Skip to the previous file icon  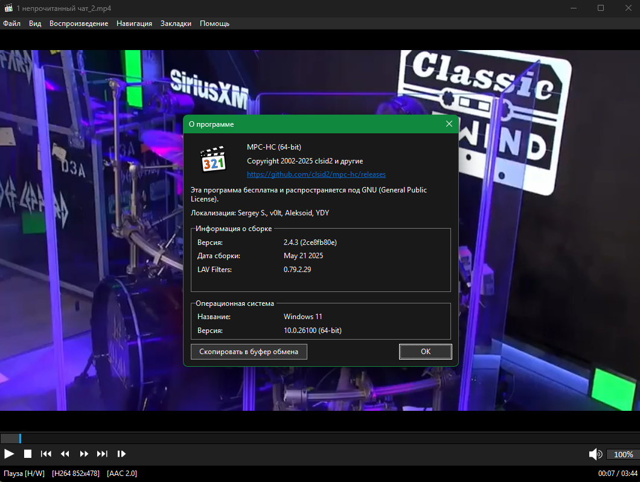tap(46, 454)
